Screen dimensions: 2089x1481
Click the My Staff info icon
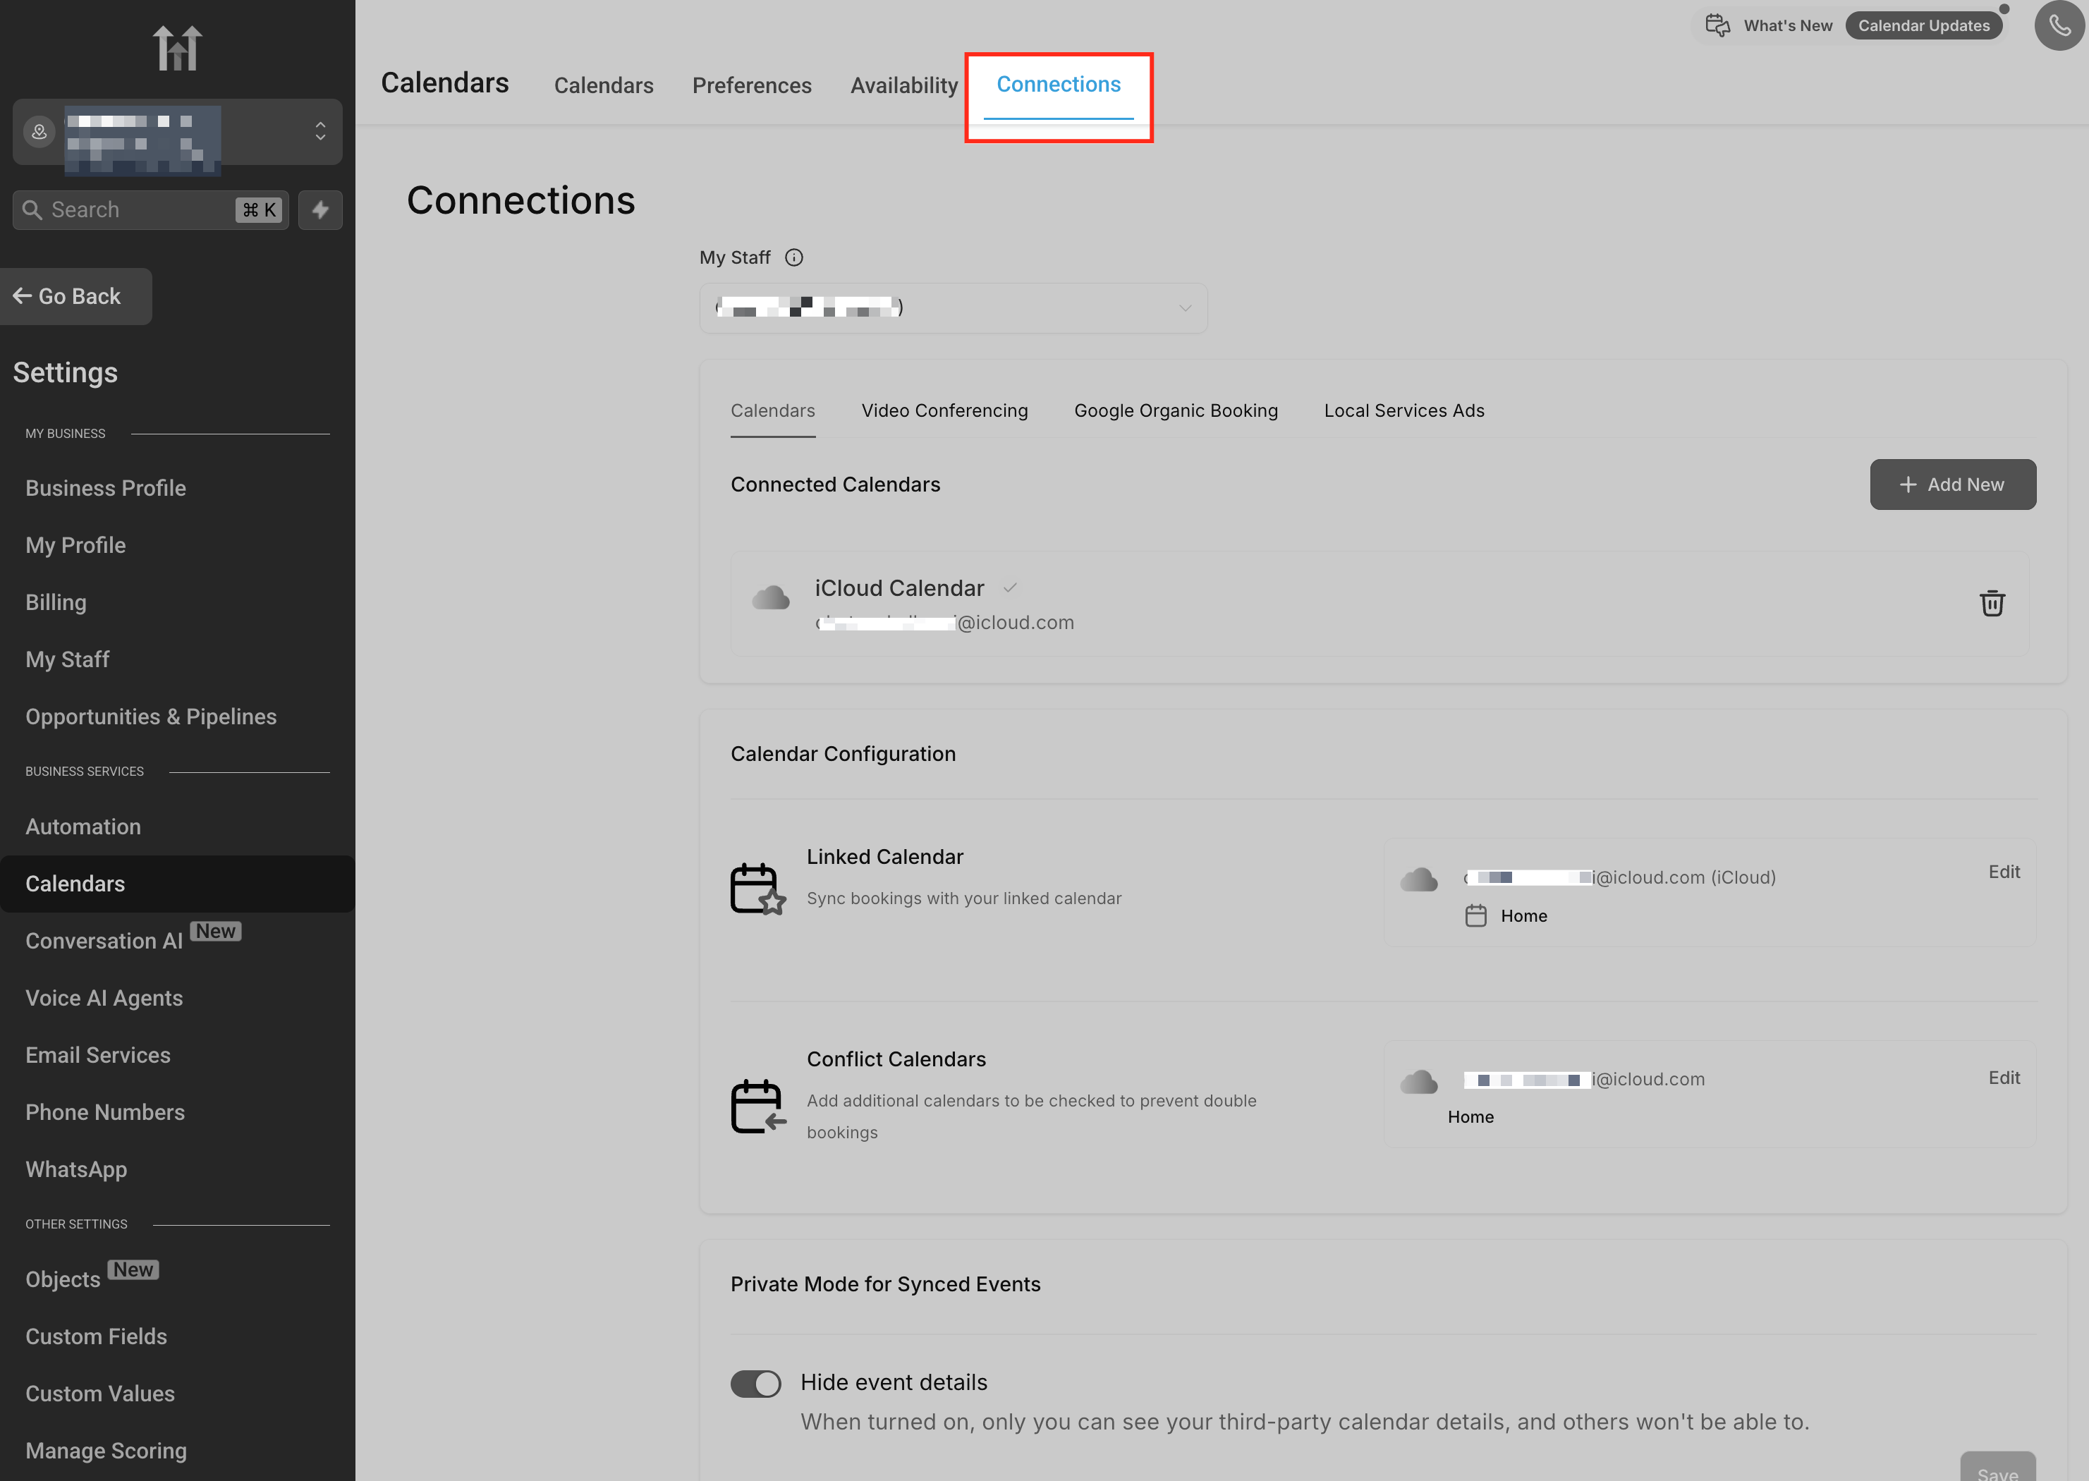click(794, 257)
